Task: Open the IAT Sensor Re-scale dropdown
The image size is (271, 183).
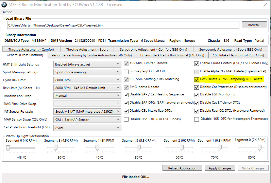Action: tap(87, 111)
